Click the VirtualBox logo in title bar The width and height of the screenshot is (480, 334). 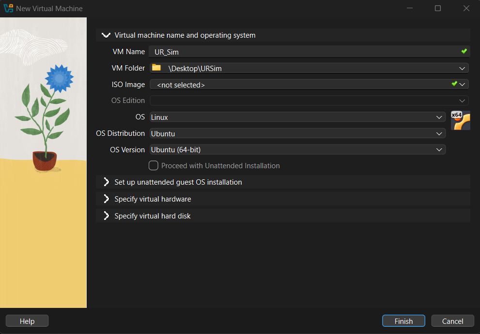coord(8,8)
